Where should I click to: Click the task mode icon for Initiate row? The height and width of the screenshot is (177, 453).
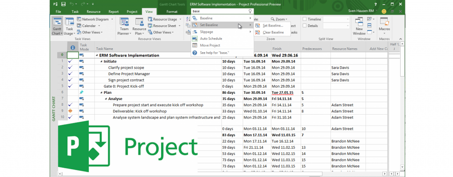[81, 62]
